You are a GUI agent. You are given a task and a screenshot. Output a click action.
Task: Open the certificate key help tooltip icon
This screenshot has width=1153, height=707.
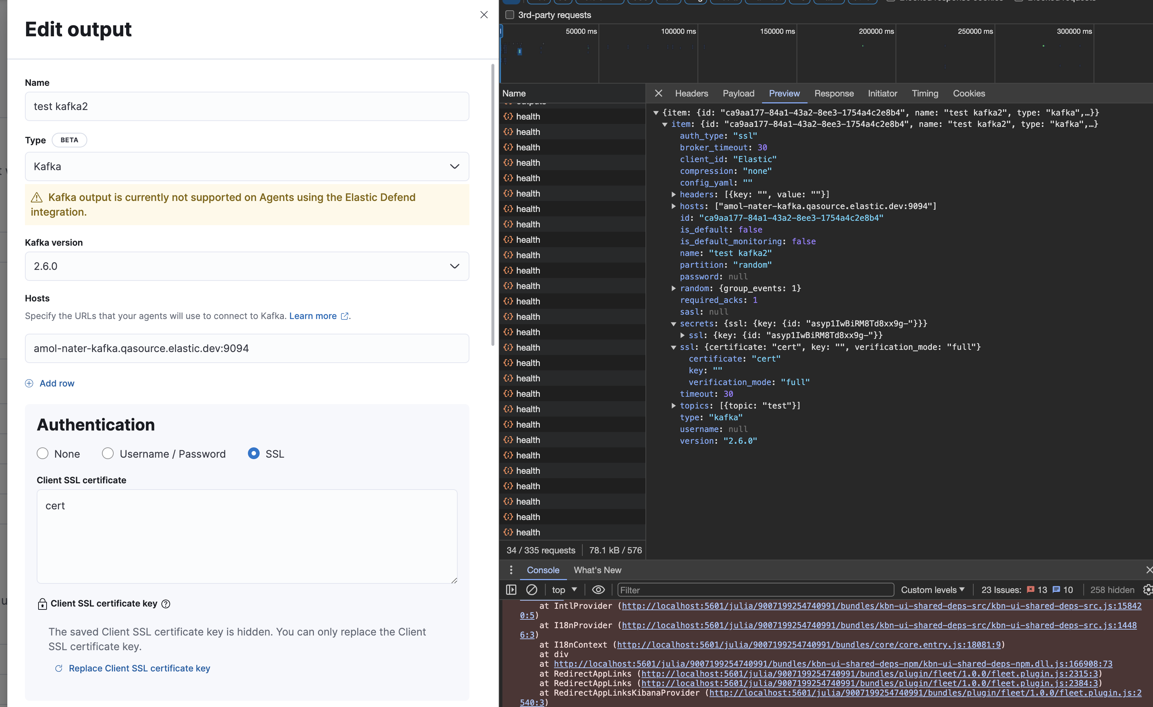pos(166,604)
